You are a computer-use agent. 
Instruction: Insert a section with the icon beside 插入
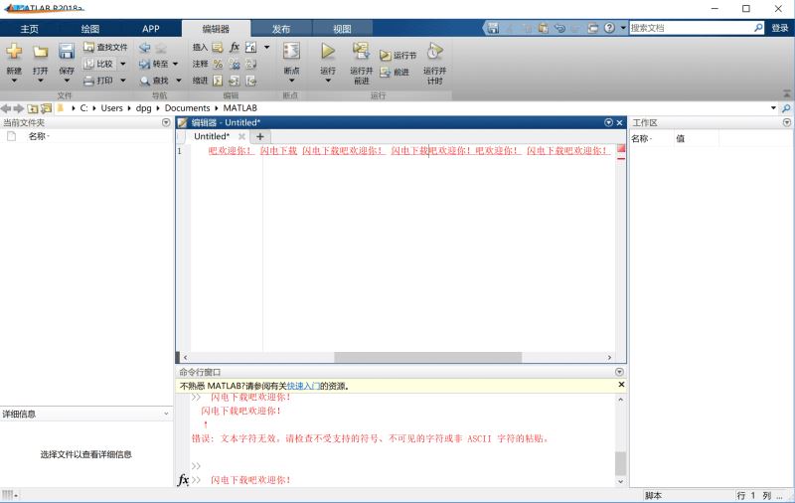tap(218, 48)
